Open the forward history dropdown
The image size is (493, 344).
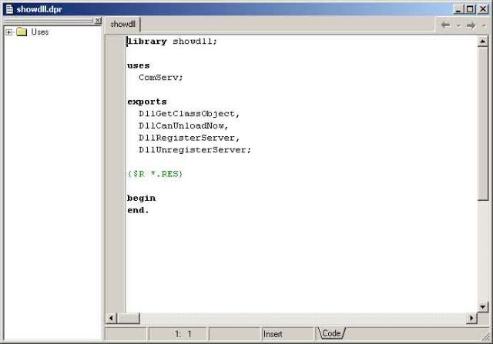click(484, 25)
